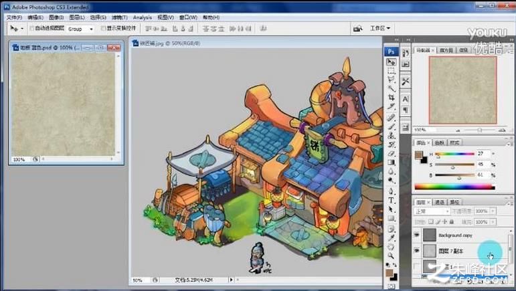Open the layer opacity slider arrow

click(x=493, y=211)
